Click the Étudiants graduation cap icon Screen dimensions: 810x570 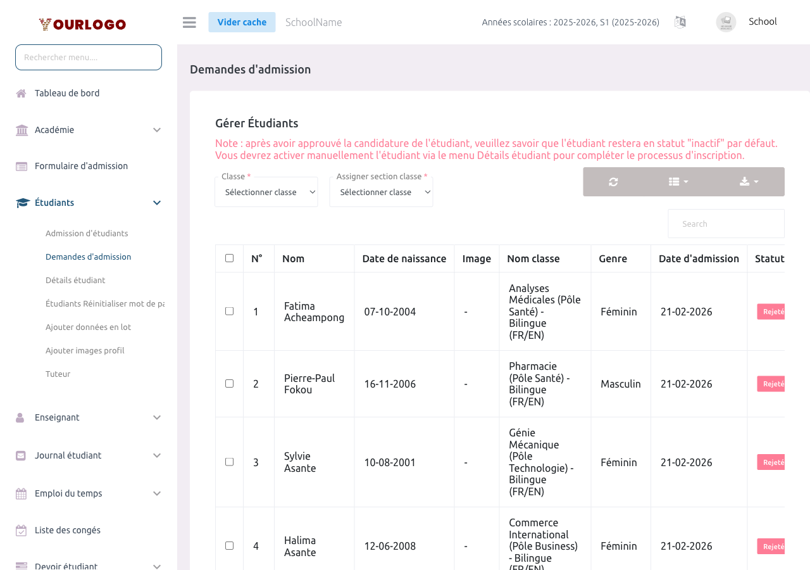click(21, 202)
